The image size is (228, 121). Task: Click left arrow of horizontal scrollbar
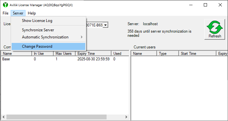click(x=4, y=117)
